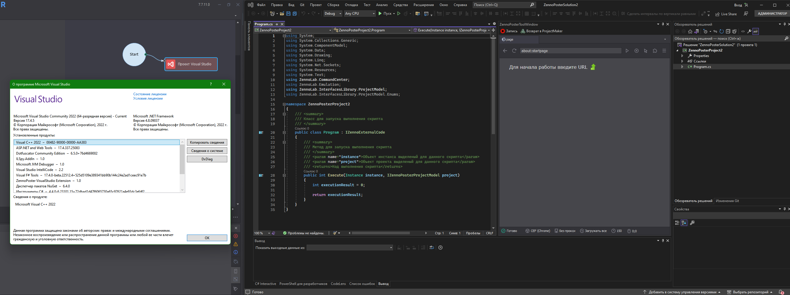Click the wrench Properties icon in Solution Explorer toolbar
The image size is (790, 295).
coord(749,31)
